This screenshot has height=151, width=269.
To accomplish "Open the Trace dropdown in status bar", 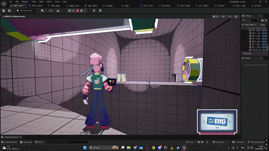I will coord(190,142).
